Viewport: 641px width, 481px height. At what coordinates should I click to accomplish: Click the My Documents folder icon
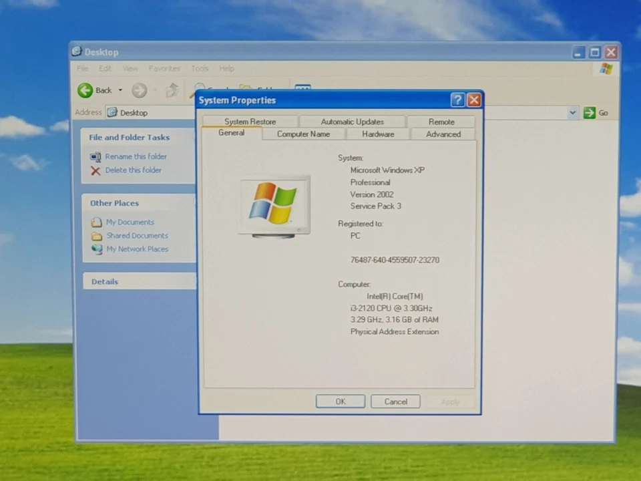pos(96,222)
